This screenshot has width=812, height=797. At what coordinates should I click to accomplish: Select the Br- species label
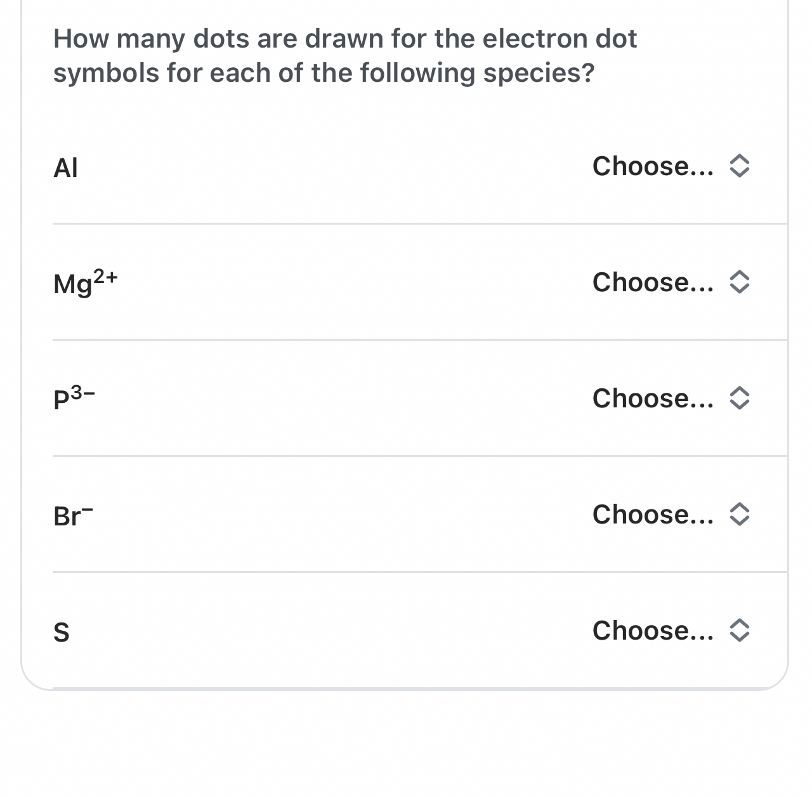[x=72, y=515]
